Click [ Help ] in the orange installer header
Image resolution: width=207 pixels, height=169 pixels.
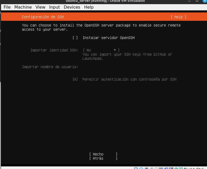[178, 17]
